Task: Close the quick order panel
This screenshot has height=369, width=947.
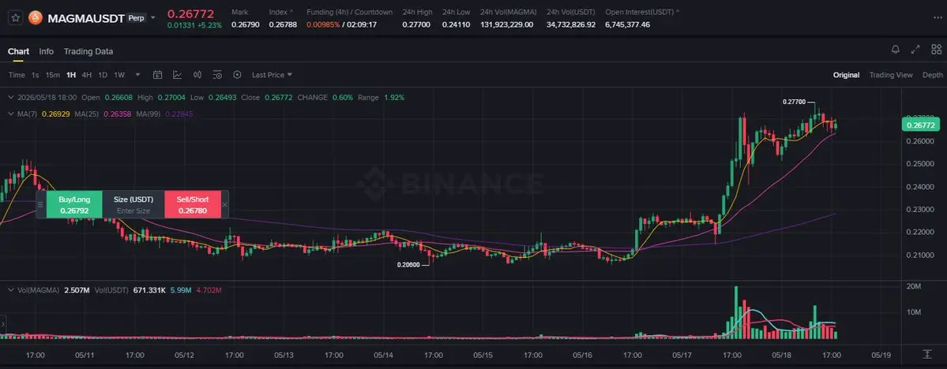Action: 224,204
